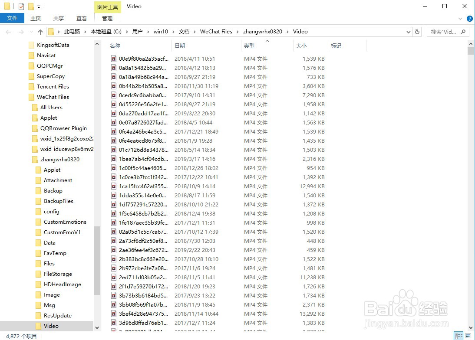Select the file sized 11,238 KB

pos(312,278)
